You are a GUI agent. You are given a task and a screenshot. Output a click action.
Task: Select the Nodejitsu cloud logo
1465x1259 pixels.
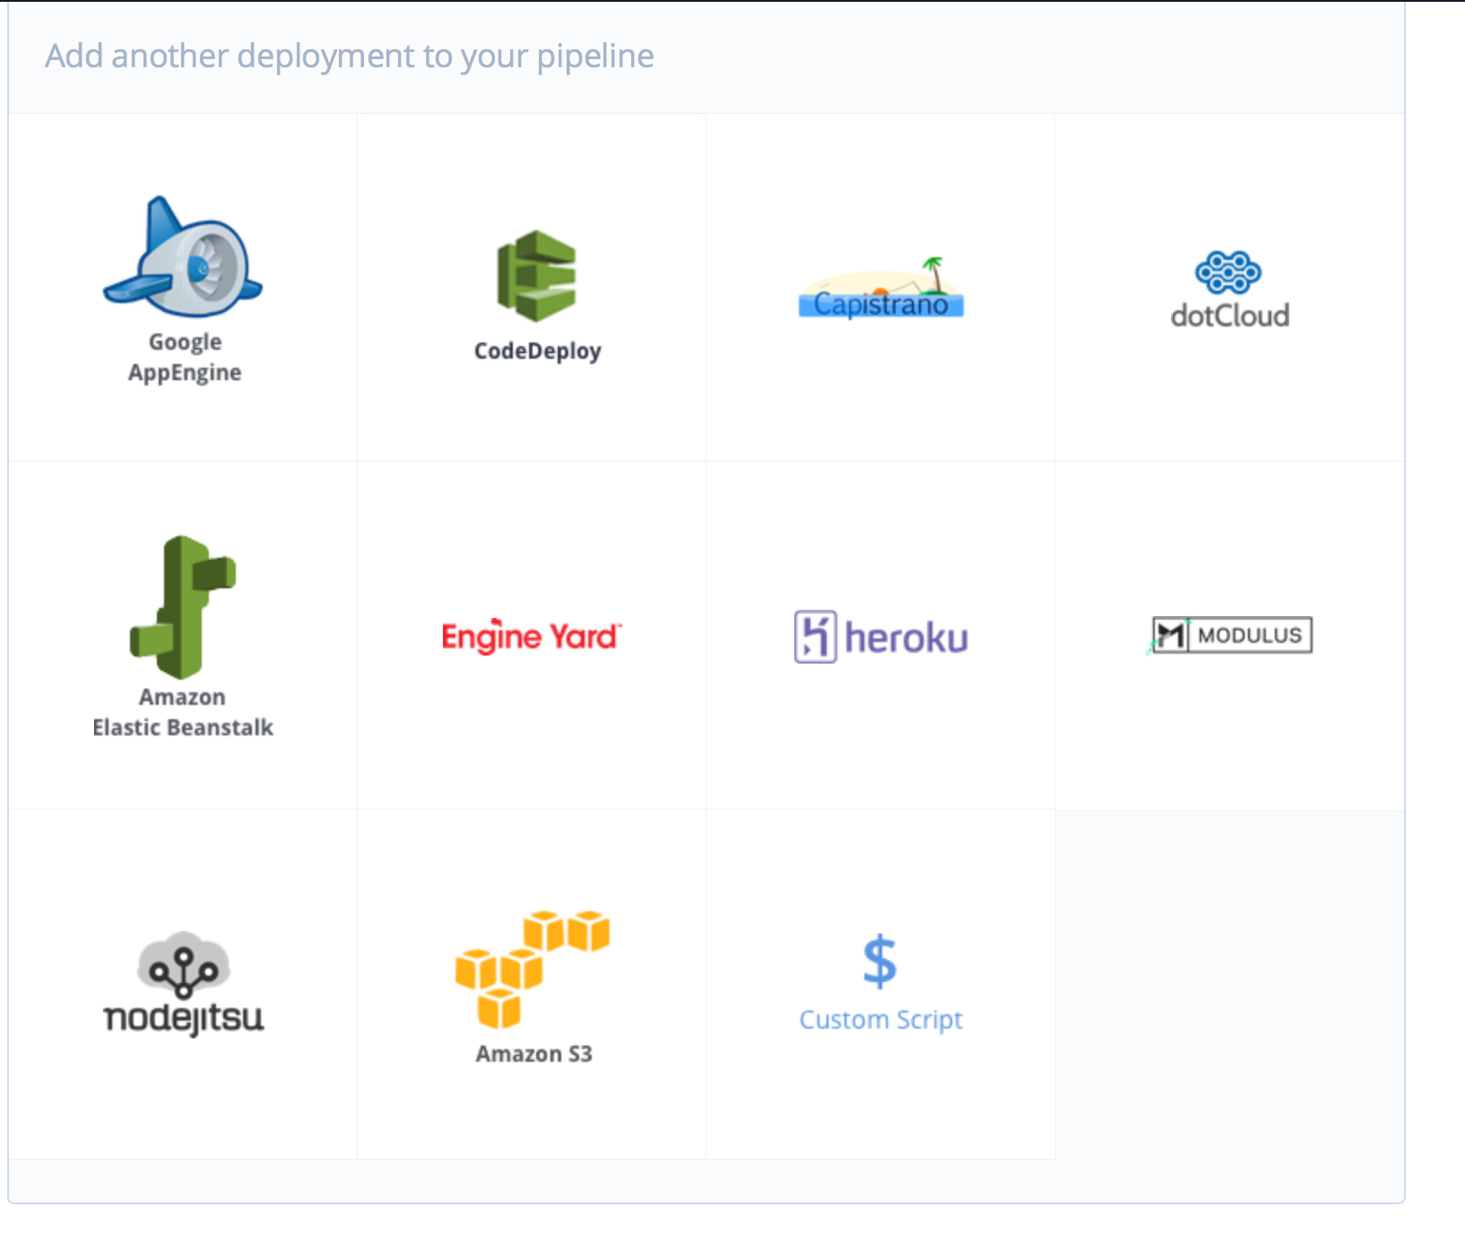coord(183,984)
